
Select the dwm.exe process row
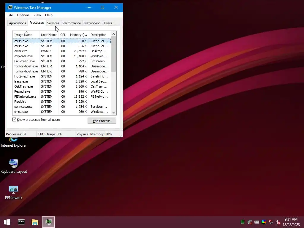pos(62,51)
